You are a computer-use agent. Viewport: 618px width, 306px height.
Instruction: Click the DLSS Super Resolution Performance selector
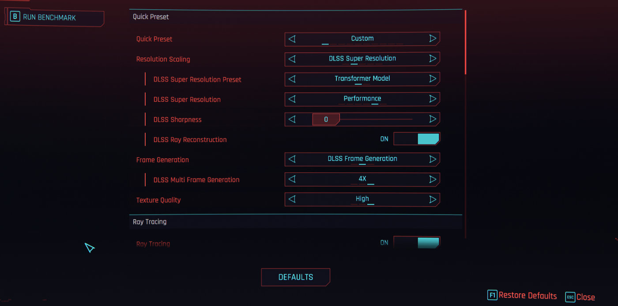pos(362,99)
